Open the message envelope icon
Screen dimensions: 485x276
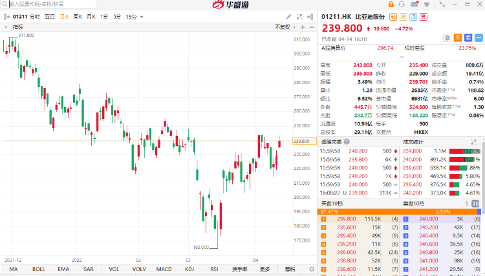414,4
